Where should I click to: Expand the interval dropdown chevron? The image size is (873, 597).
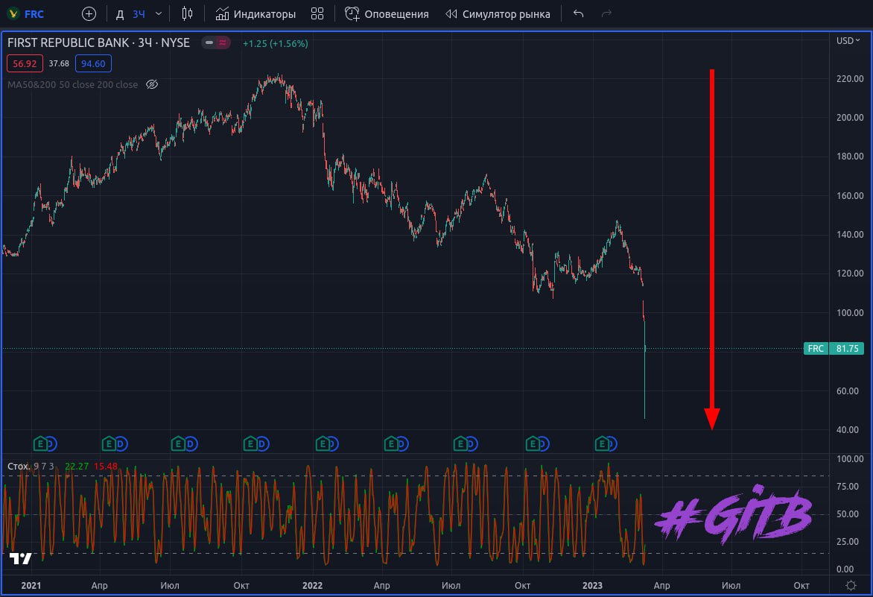coord(159,14)
